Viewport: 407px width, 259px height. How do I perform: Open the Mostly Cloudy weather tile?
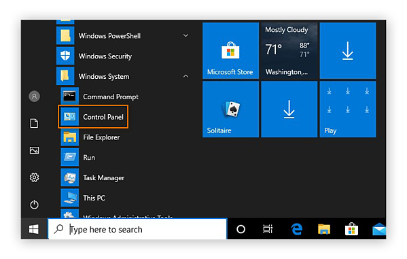tap(289, 51)
